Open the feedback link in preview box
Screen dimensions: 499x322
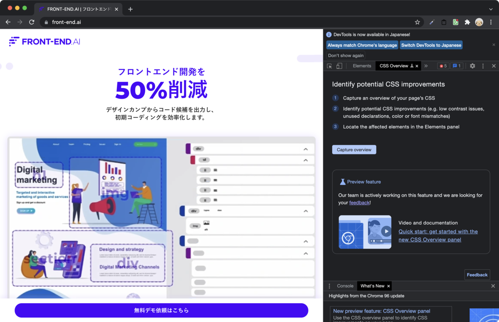pos(359,202)
